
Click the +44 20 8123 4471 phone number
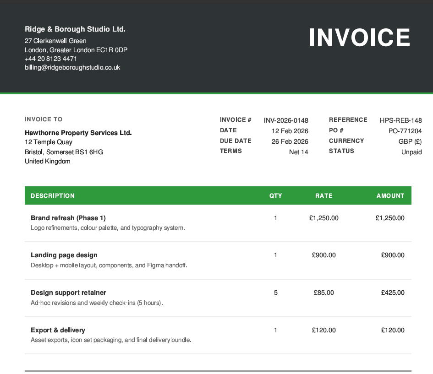click(51, 59)
